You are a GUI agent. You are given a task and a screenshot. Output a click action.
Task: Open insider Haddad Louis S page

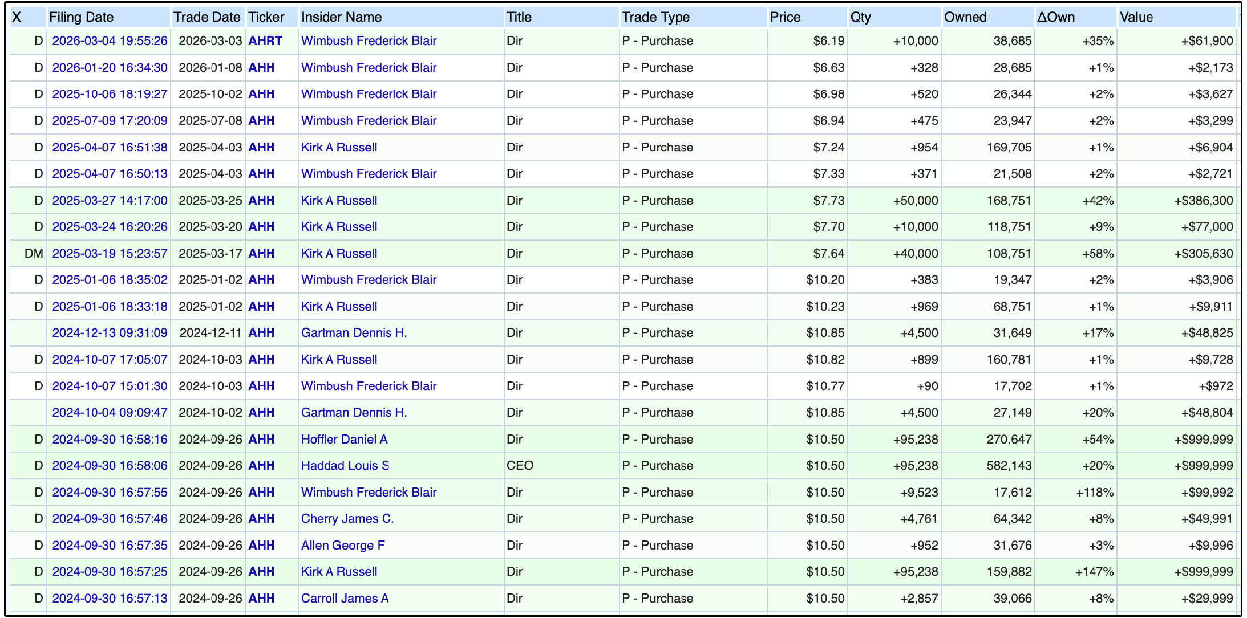pos(345,466)
